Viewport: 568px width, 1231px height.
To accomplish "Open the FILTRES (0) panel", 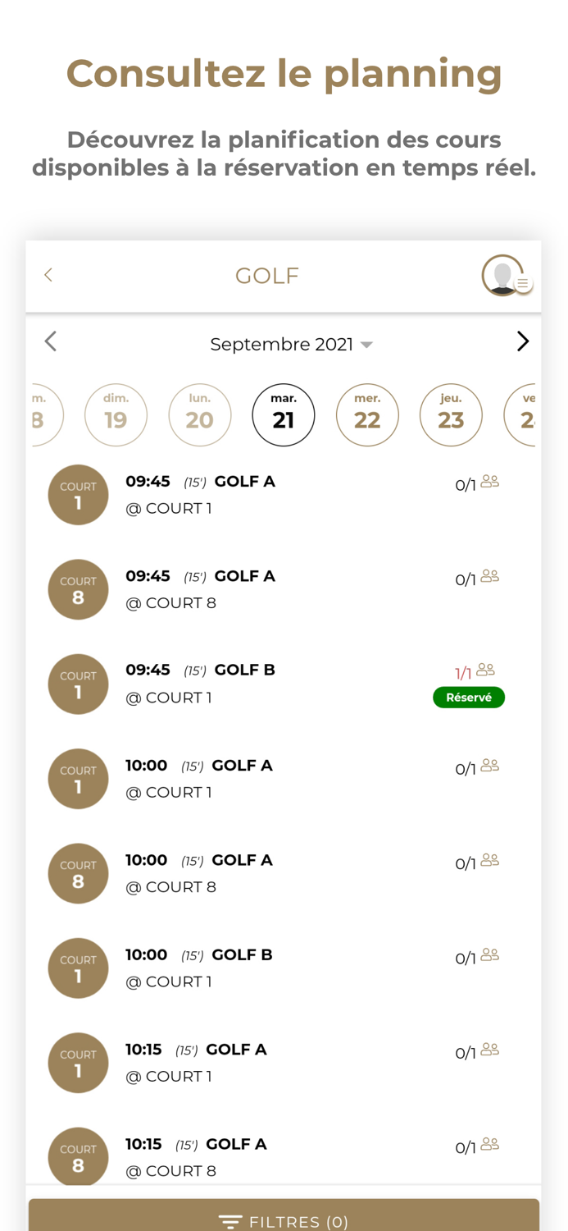I will coord(283,1220).
